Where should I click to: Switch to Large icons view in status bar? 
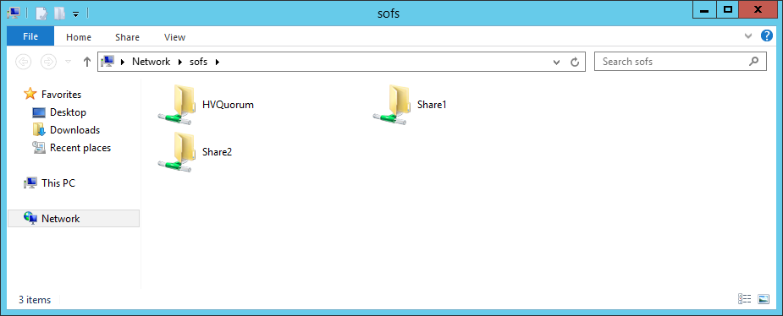point(763,299)
